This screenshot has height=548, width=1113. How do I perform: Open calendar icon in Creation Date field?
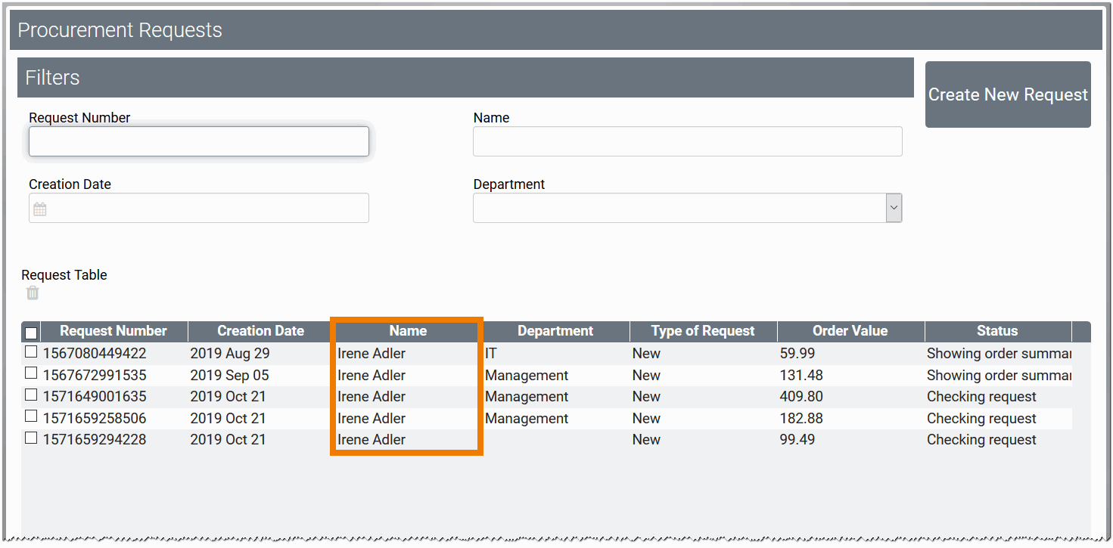[x=40, y=209]
